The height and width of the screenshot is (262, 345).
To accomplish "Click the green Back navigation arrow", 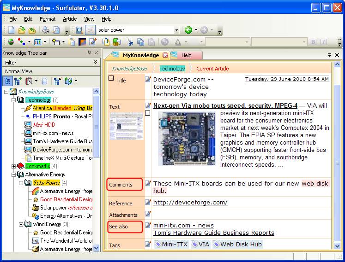I will (188, 30).
